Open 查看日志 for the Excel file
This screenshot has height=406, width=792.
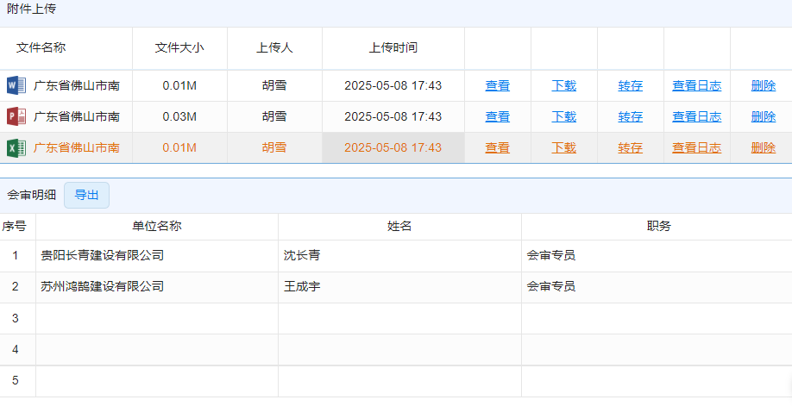coord(696,147)
